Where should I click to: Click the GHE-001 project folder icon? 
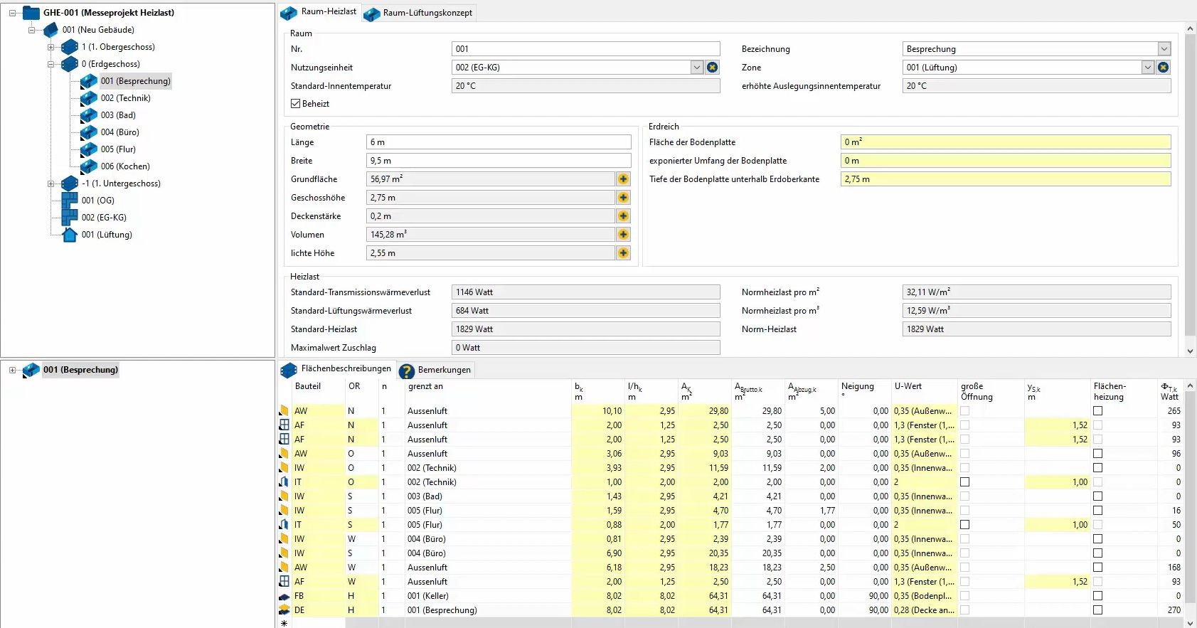31,13
